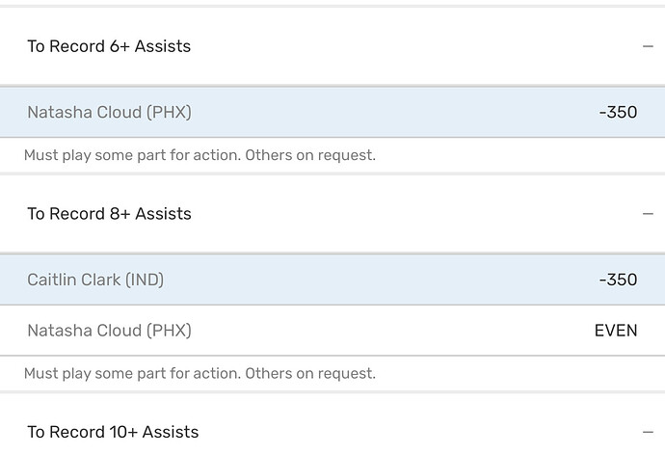Toggle Natasha Cloud name under 6+ Assists

(85, 112)
